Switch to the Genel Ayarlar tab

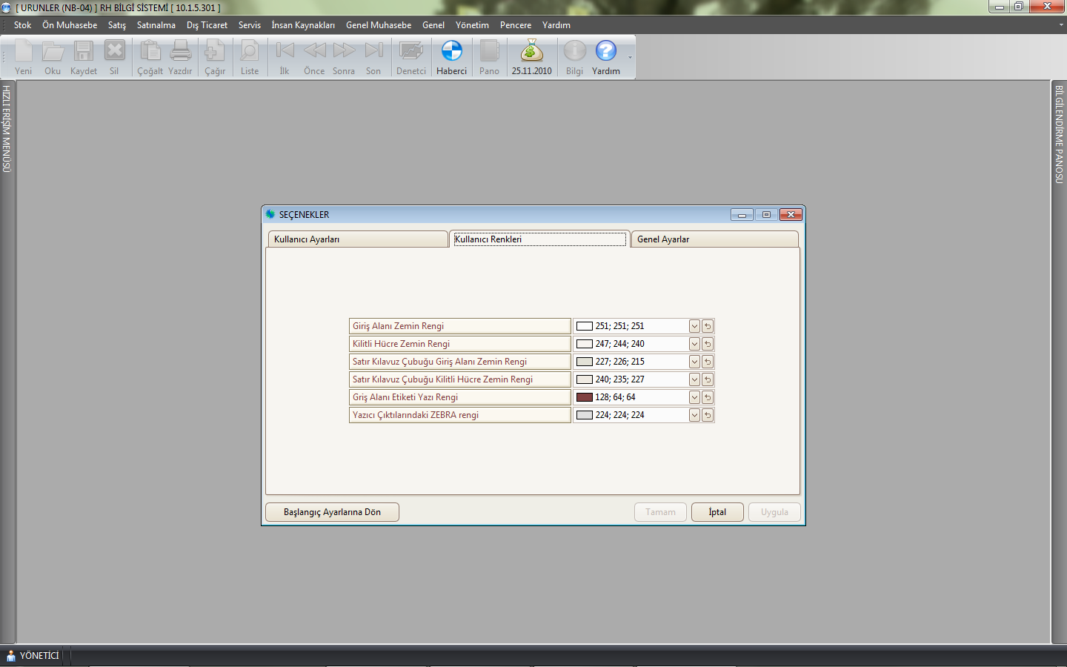(x=714, y=239)
